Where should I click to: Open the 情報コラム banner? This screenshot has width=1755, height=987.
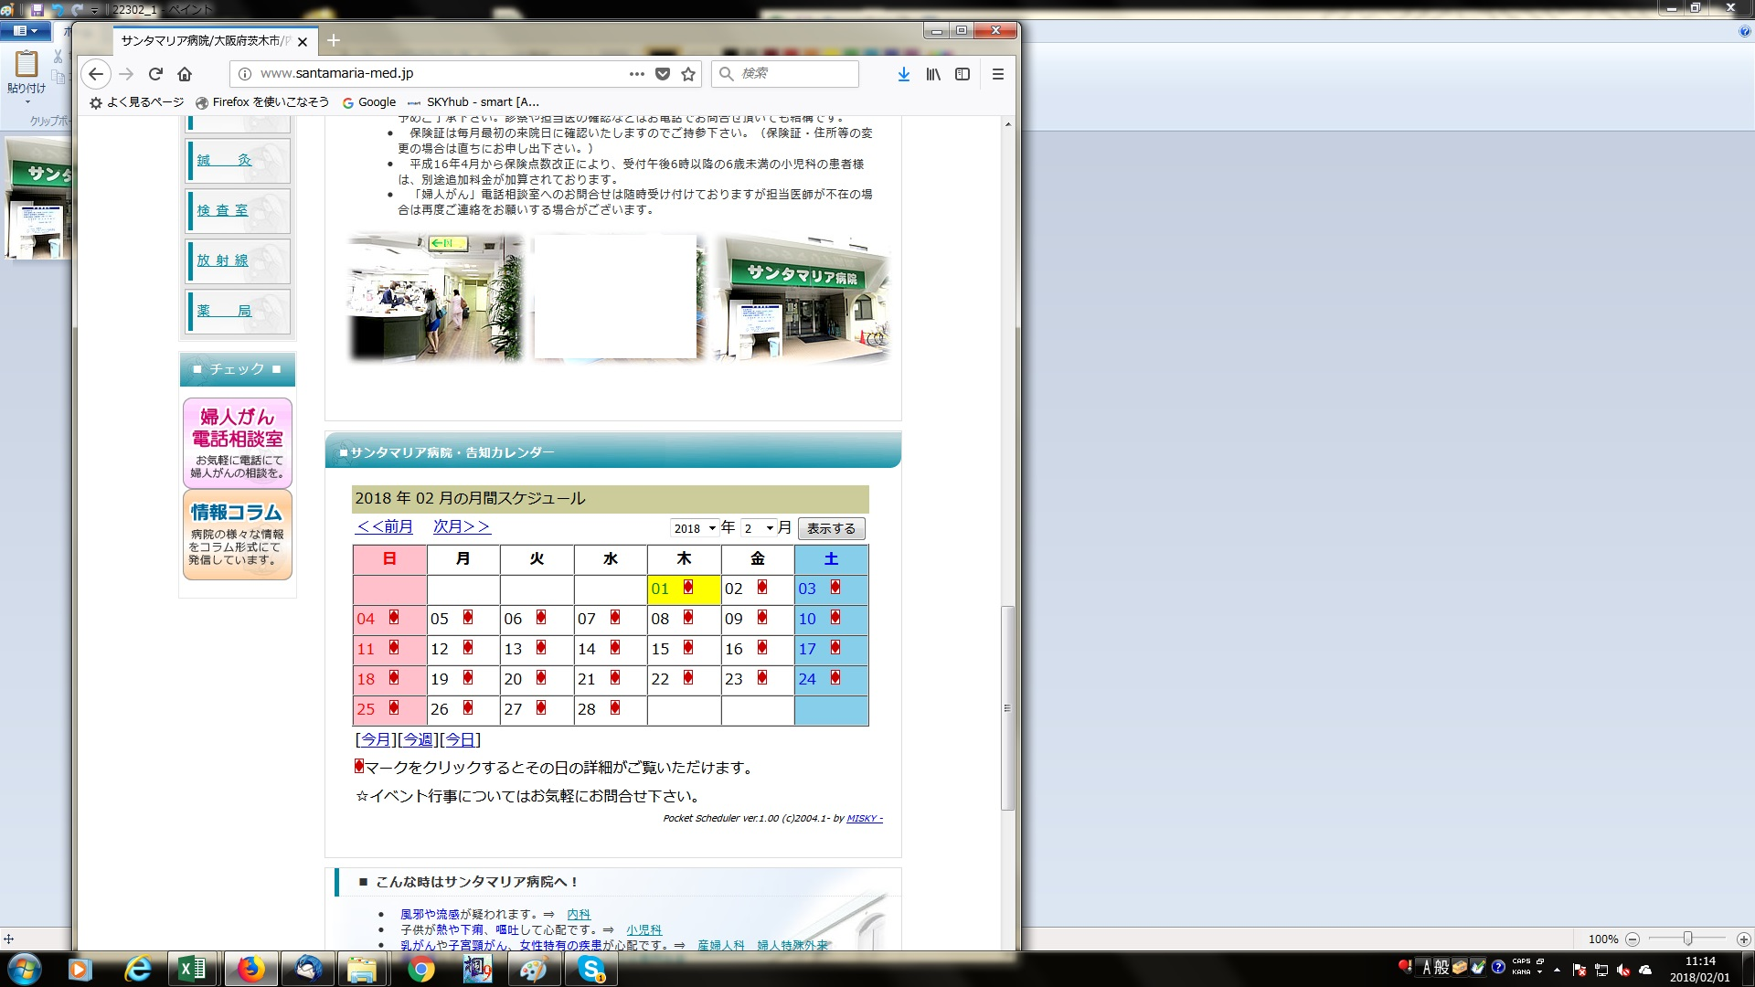238,536
